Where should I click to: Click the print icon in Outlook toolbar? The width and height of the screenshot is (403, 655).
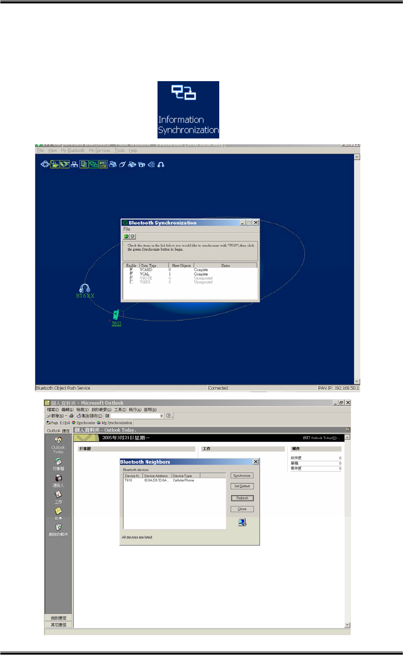click(x=71, y=415)
